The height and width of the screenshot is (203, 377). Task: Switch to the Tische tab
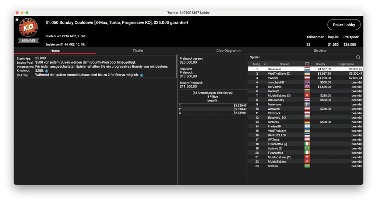pyautogui.click(x=138, y=51)
